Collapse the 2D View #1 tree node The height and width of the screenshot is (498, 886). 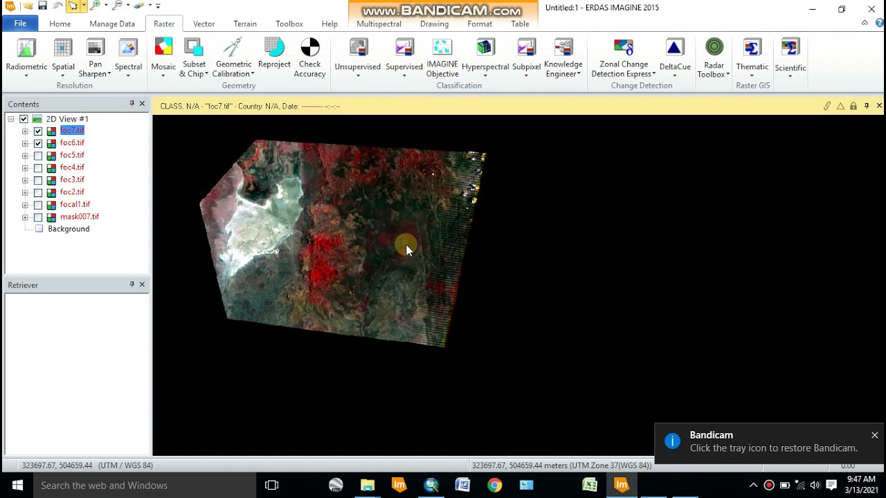click(x=11, y=119)
